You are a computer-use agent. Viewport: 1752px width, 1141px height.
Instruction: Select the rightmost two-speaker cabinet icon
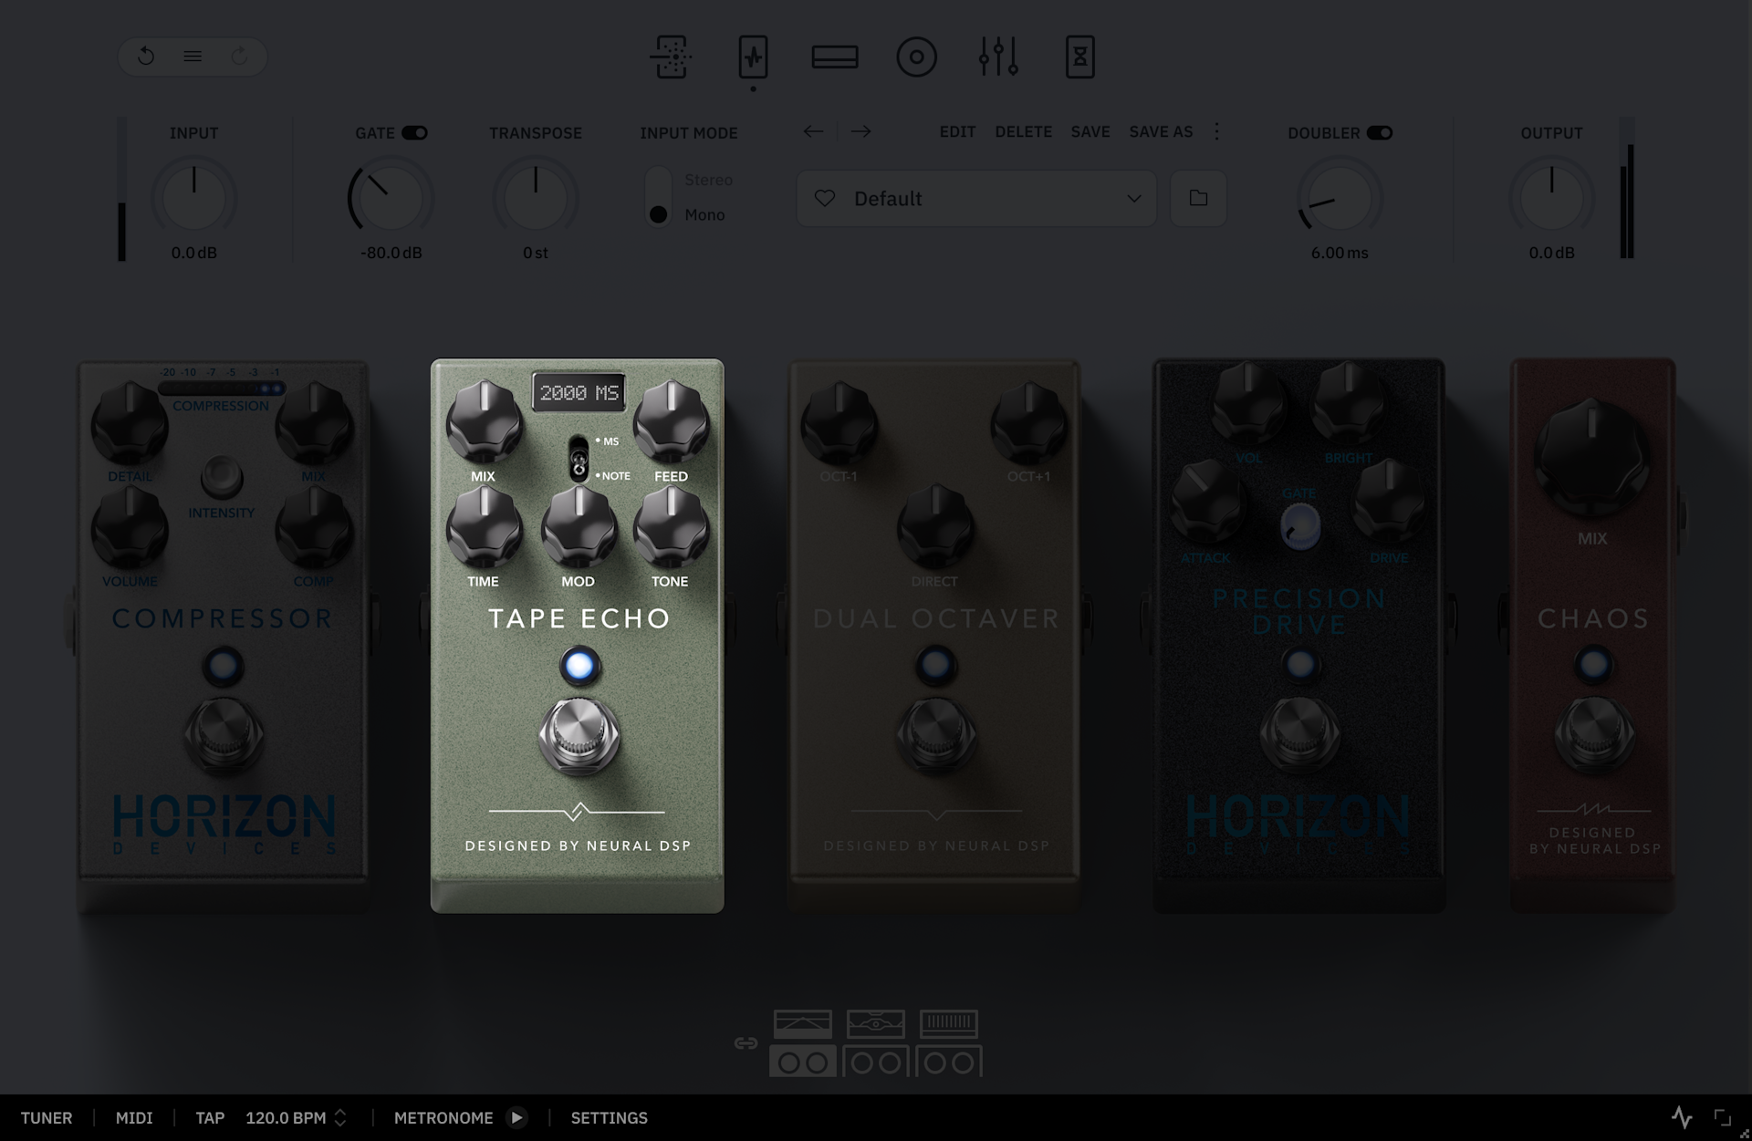coord(949,1062)
